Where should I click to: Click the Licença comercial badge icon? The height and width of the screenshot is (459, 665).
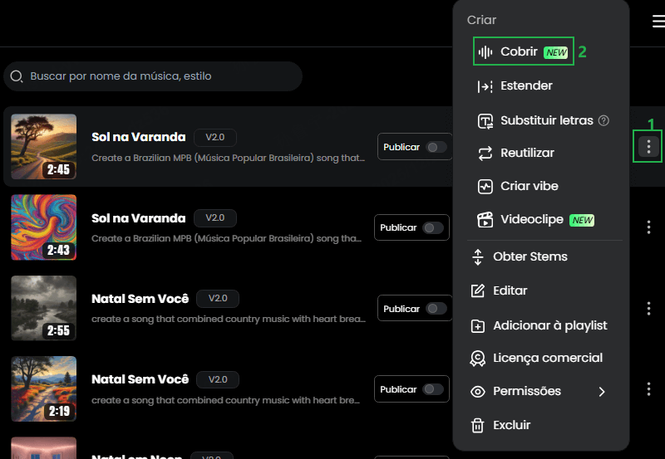coord(478,359)
